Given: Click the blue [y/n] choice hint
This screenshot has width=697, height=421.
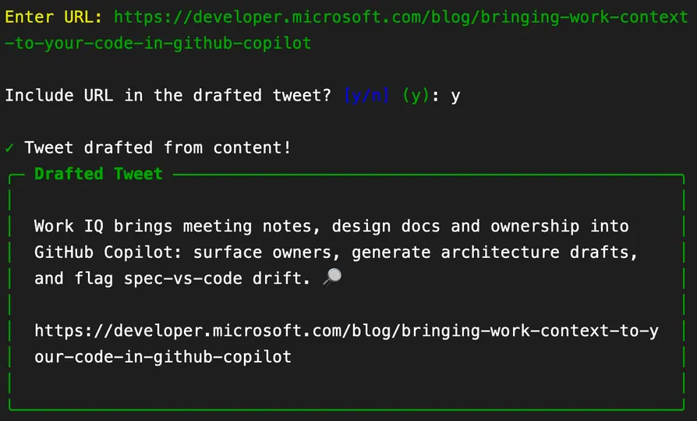Looking at the screenshot, I should (x=366, y=95).
